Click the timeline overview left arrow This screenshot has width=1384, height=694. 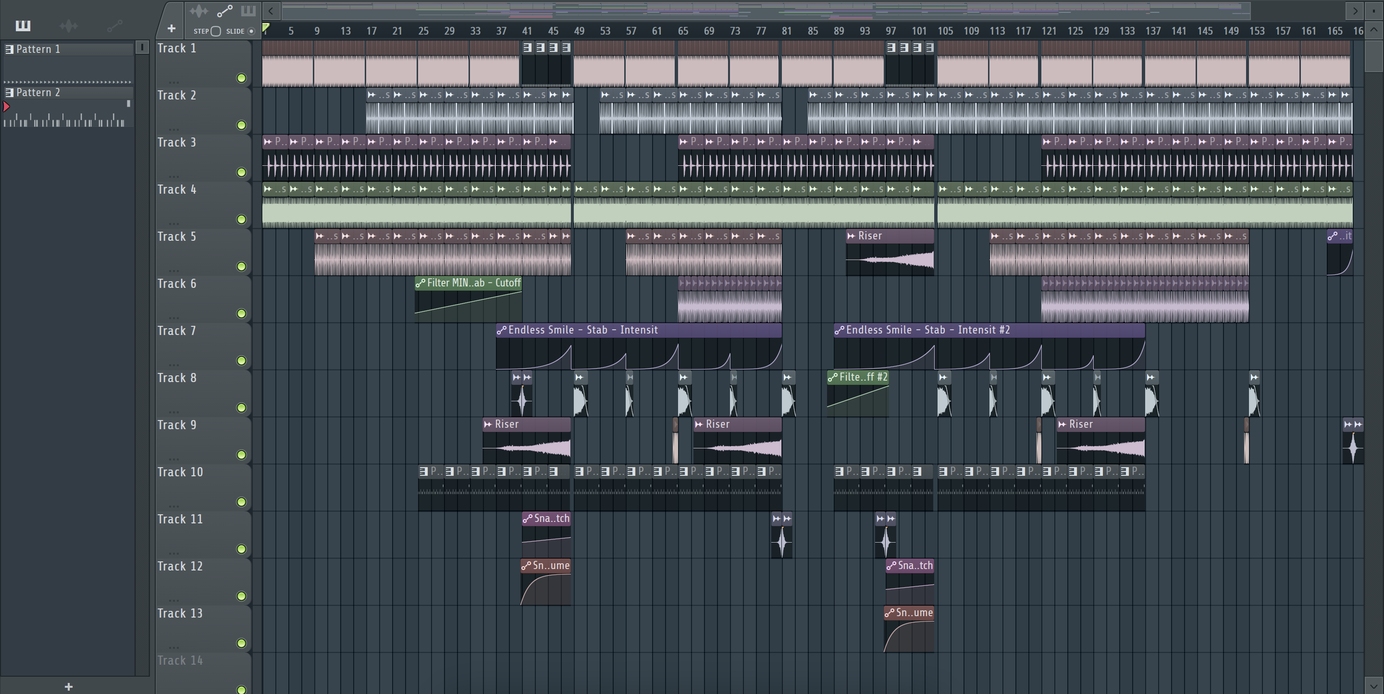pos(271,10)
